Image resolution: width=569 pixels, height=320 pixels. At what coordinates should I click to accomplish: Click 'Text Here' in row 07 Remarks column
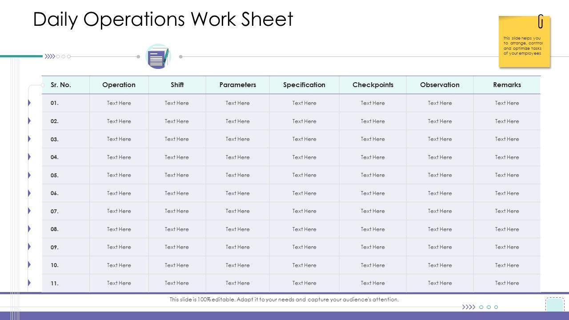pos(507,211)
